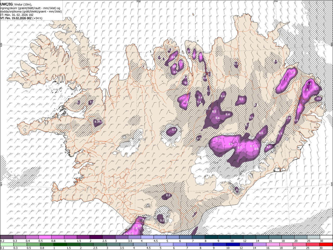Click the "0.1" label under the rain legend
Viewport: 333px width, 250px height.
pyautogui.click(x=2, y=248)
